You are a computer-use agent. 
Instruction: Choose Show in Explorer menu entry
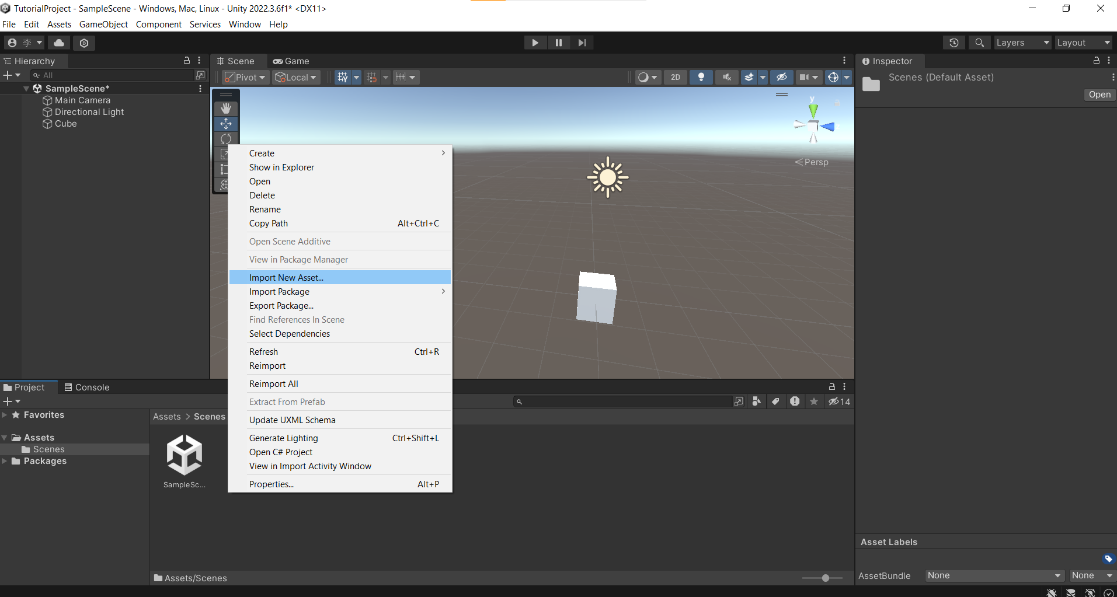[x=340, y=167]
